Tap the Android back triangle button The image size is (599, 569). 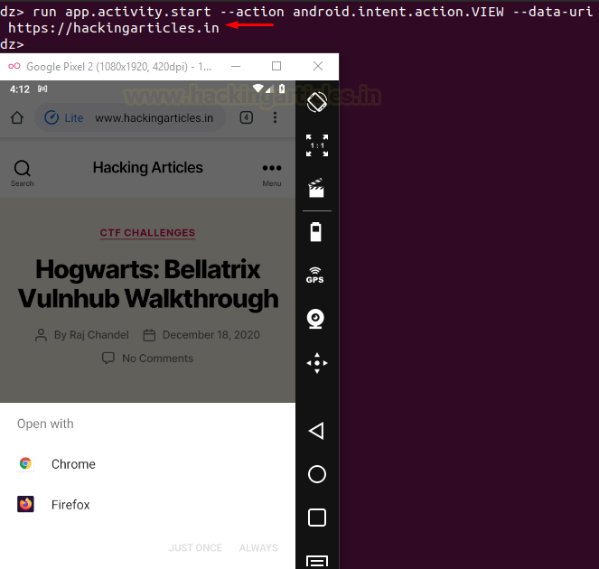[316, 431]
